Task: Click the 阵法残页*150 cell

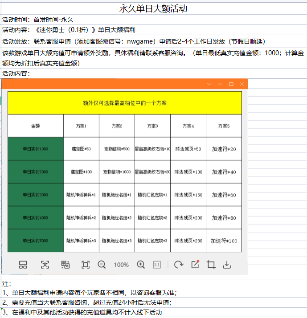Action: point(188,195)
